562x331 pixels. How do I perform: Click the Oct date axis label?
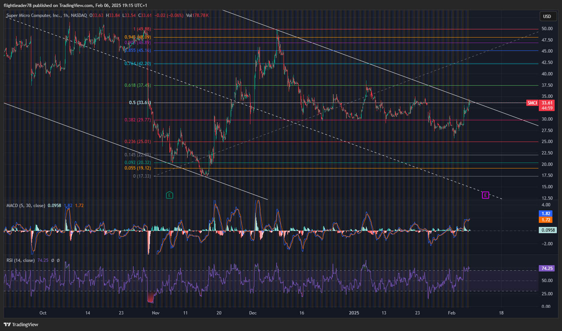[x=43, y=313]
